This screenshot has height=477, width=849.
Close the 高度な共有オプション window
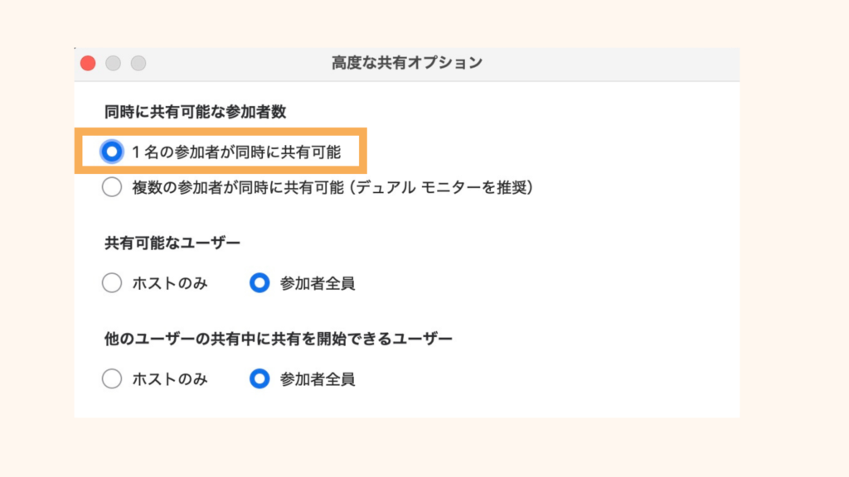(x=88, y=63)
